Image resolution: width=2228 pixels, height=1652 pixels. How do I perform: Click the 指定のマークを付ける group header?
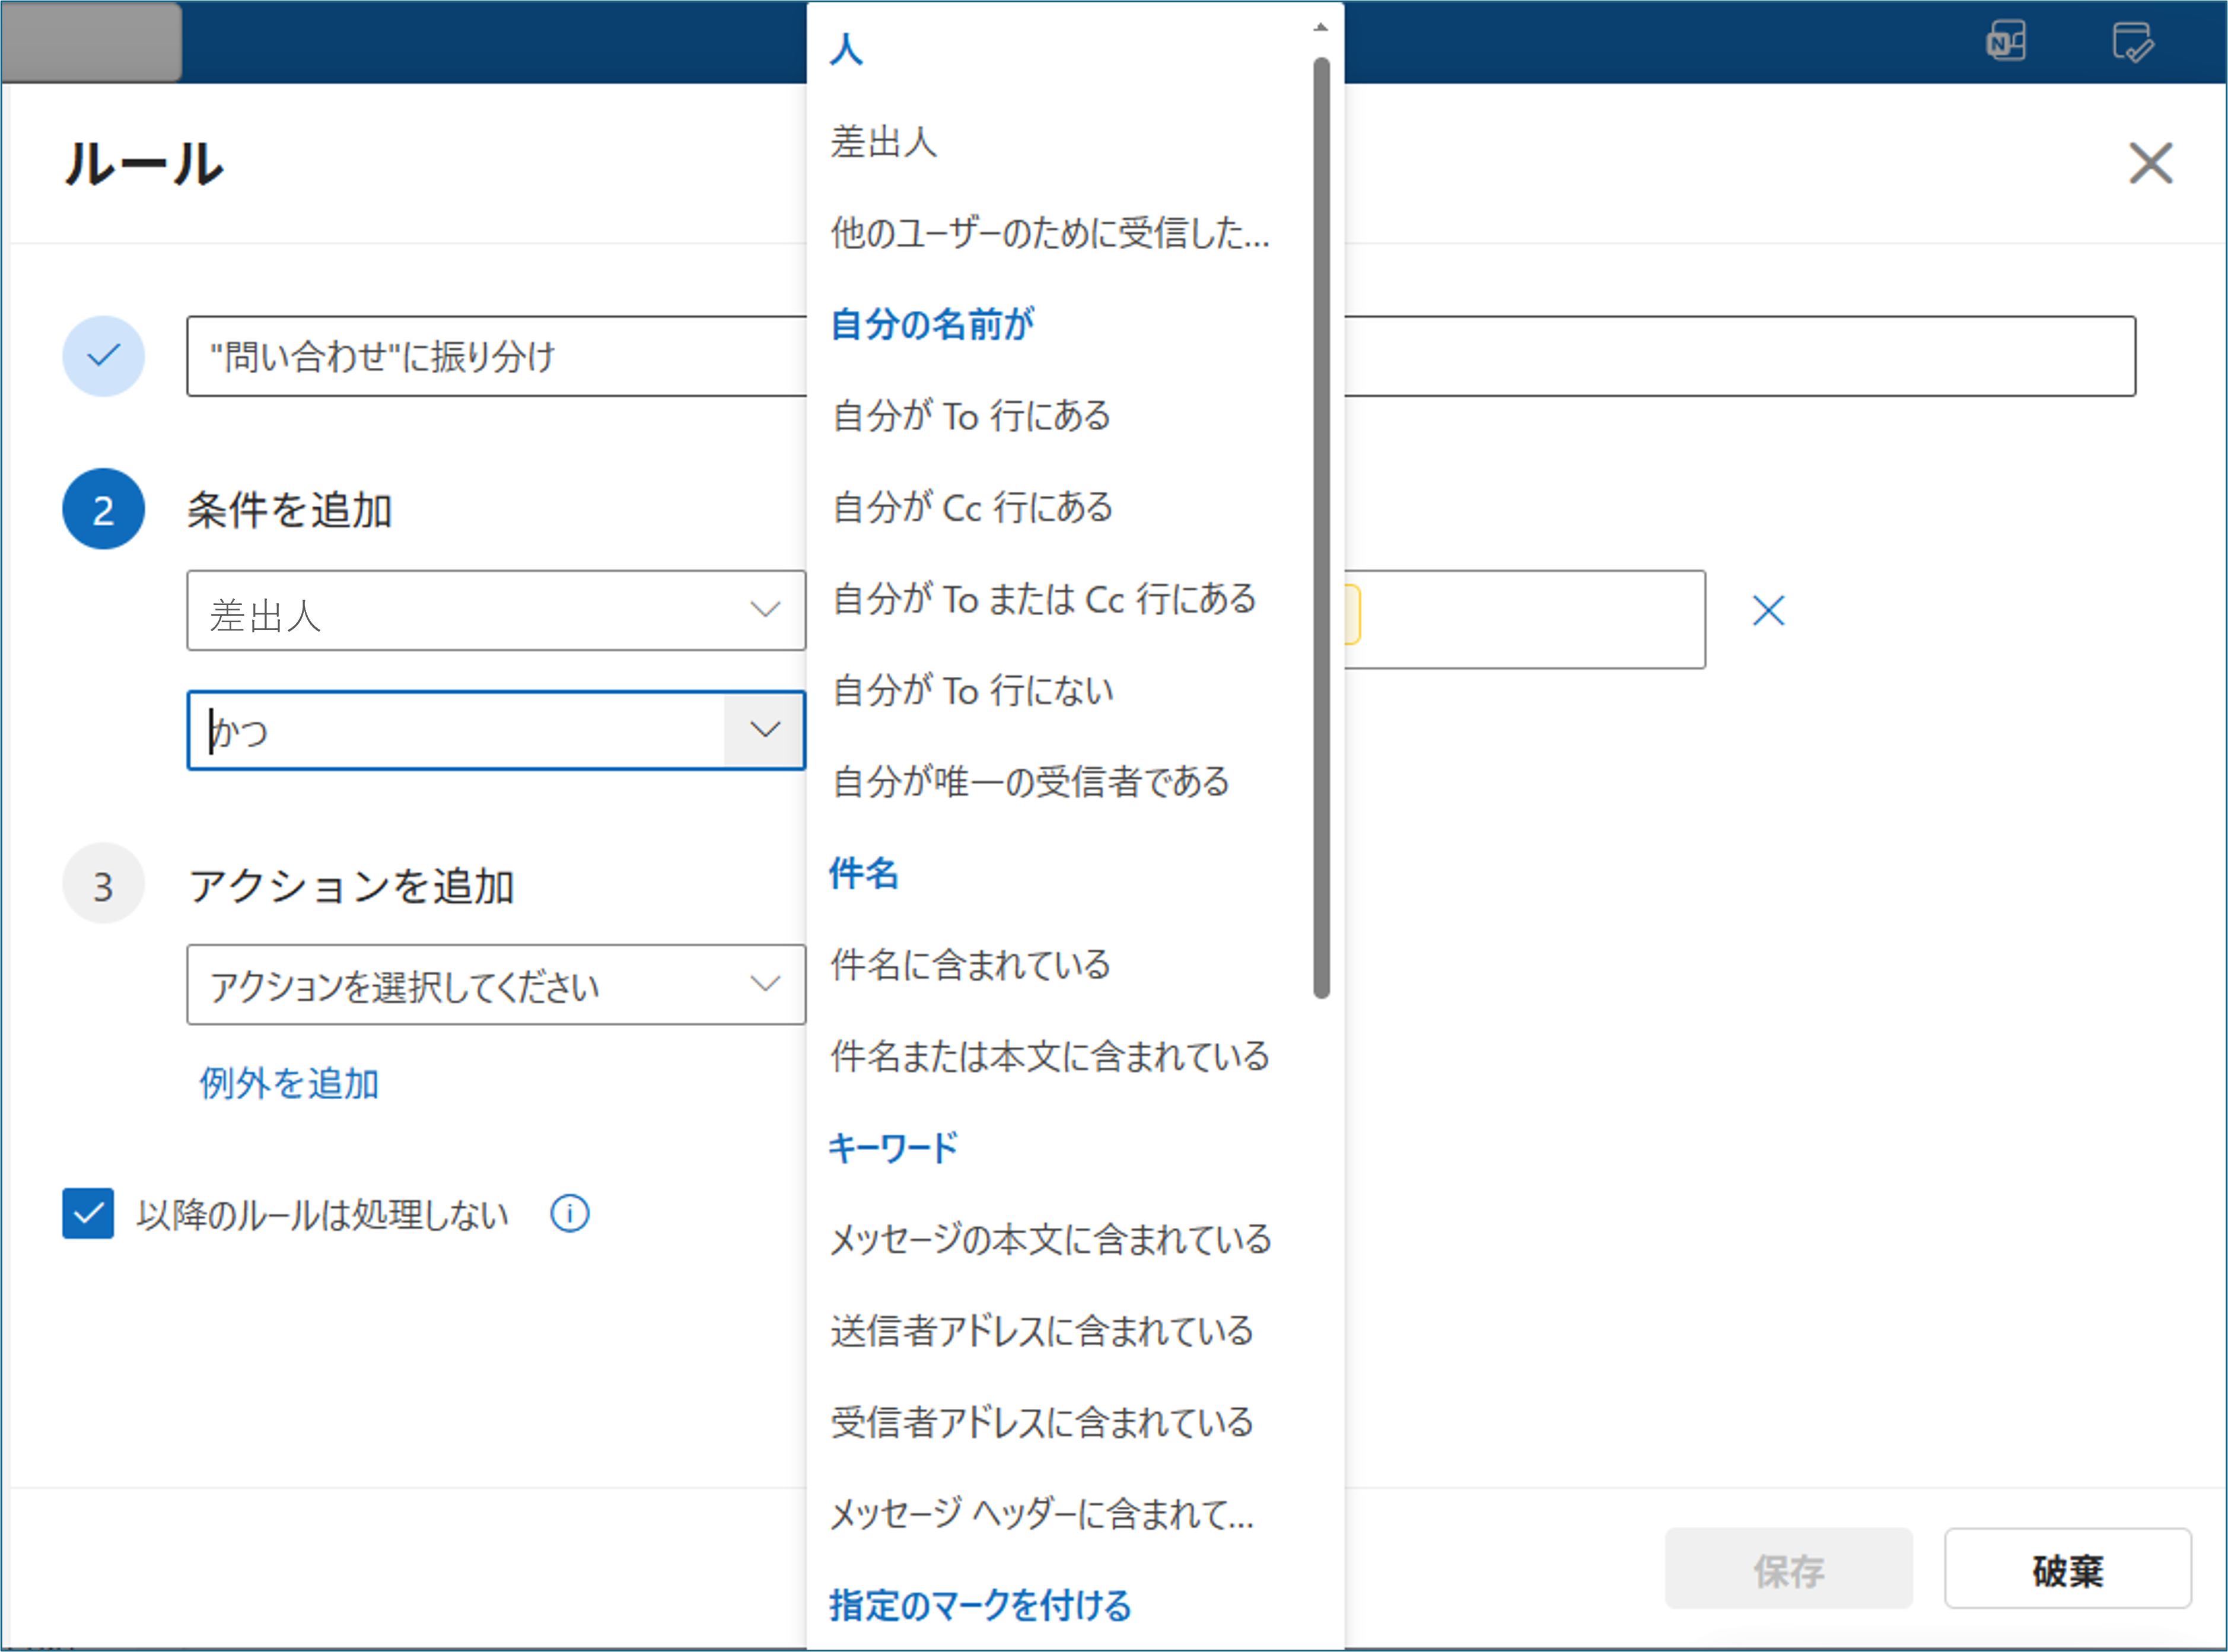click(x=980, y=1605)
